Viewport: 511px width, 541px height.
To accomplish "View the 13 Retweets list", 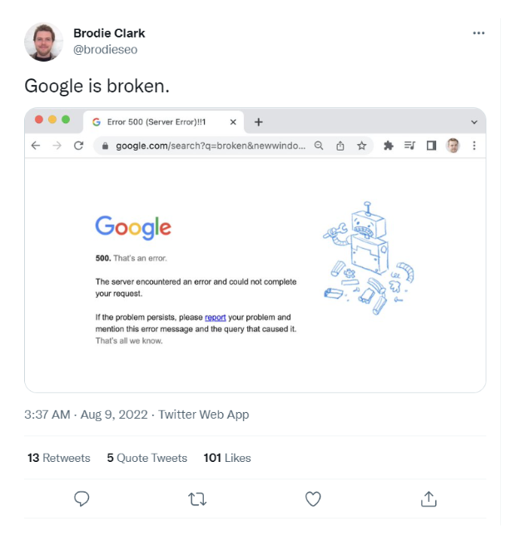I will click(58, 458).
